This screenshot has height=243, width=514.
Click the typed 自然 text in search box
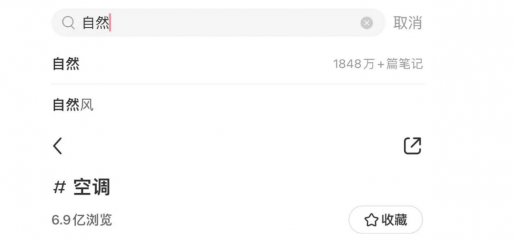tap(95, 23)
